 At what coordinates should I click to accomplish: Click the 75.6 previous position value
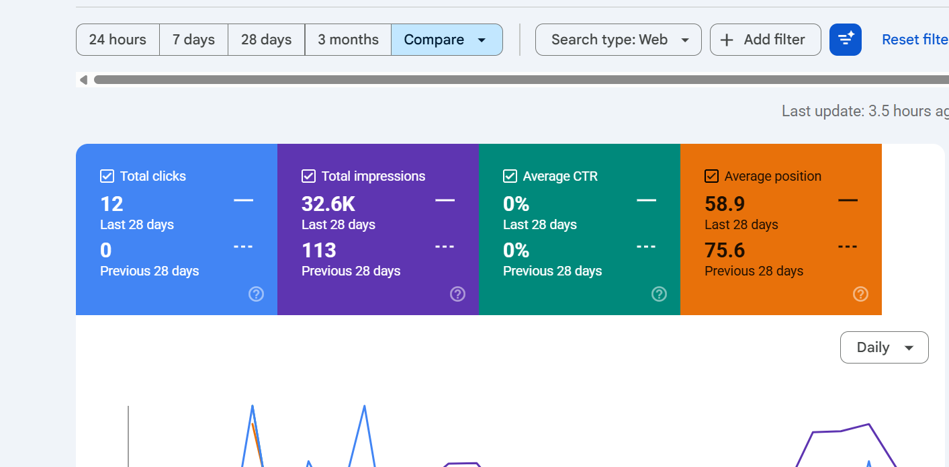[x=725, y=250]
